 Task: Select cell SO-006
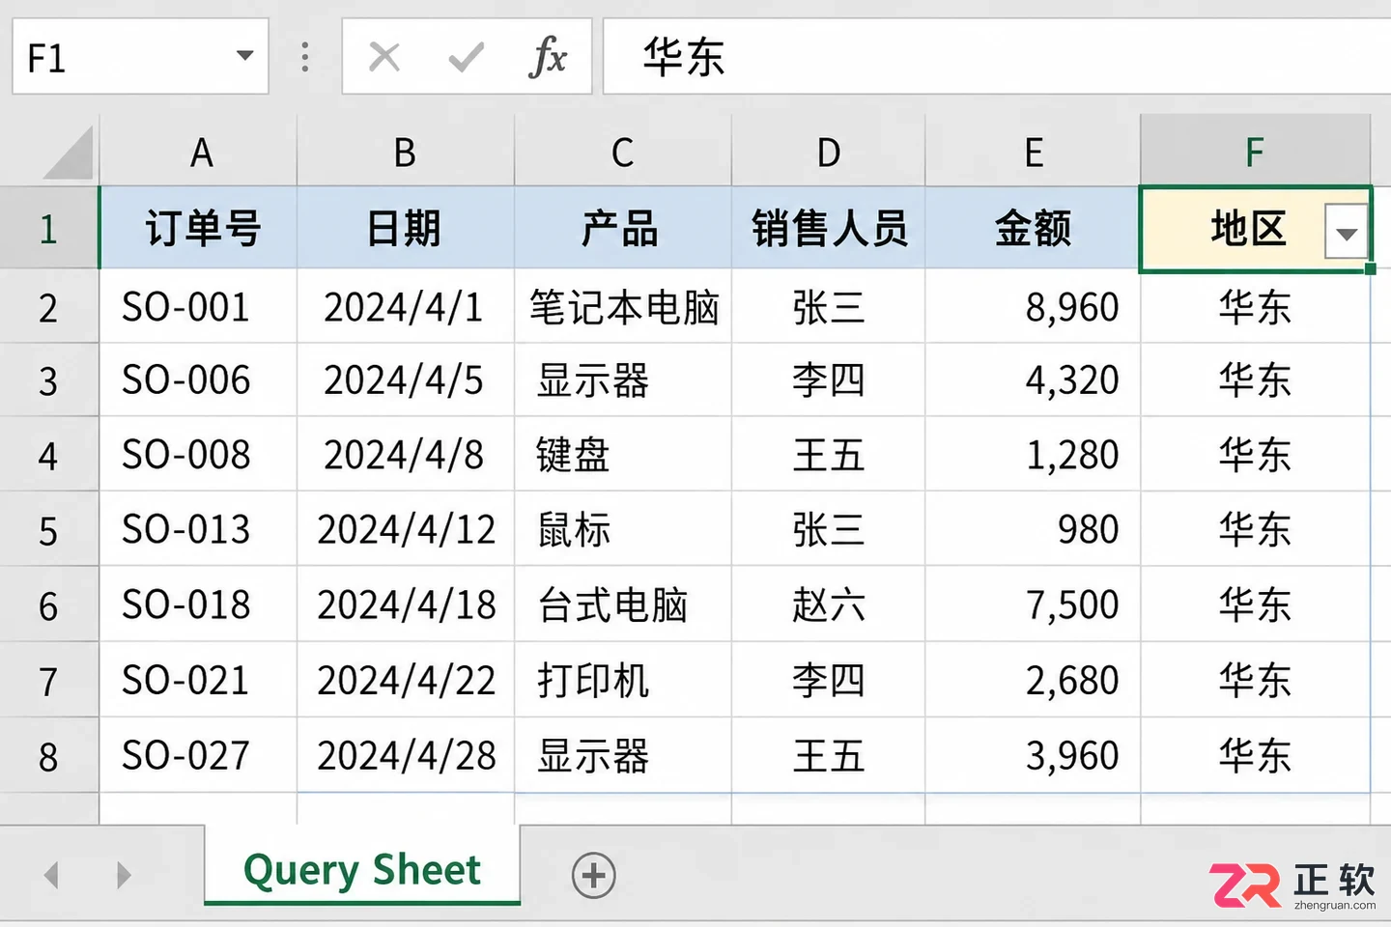[x=199, y=380]
